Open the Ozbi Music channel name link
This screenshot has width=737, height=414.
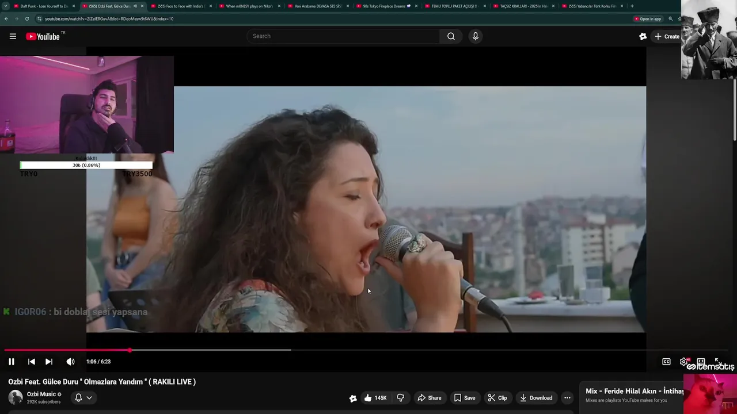[41, 394]
